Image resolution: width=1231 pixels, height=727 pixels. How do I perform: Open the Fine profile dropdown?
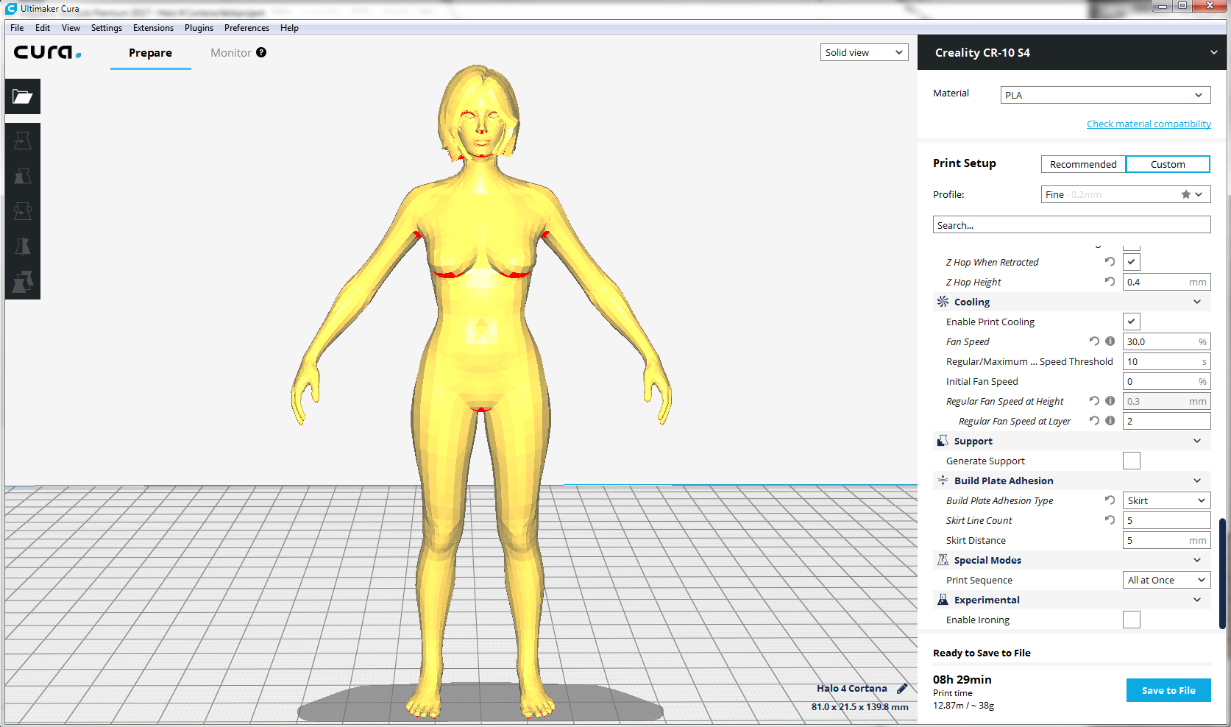(x=1126, y=194)
